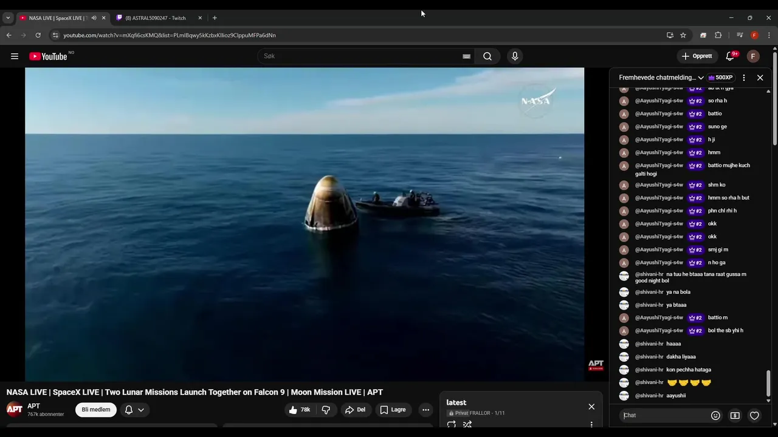Open the 500XP channel points badge
This screenshot has width=778, height=437.
point(720,78)
